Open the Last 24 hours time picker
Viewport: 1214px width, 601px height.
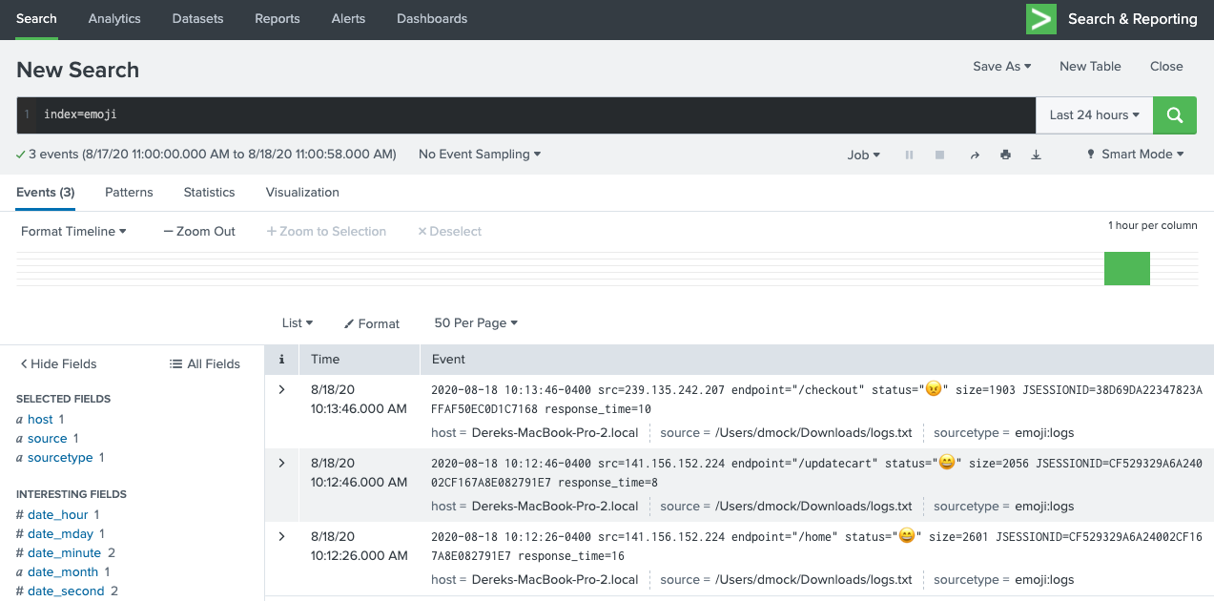[1094, 115]
